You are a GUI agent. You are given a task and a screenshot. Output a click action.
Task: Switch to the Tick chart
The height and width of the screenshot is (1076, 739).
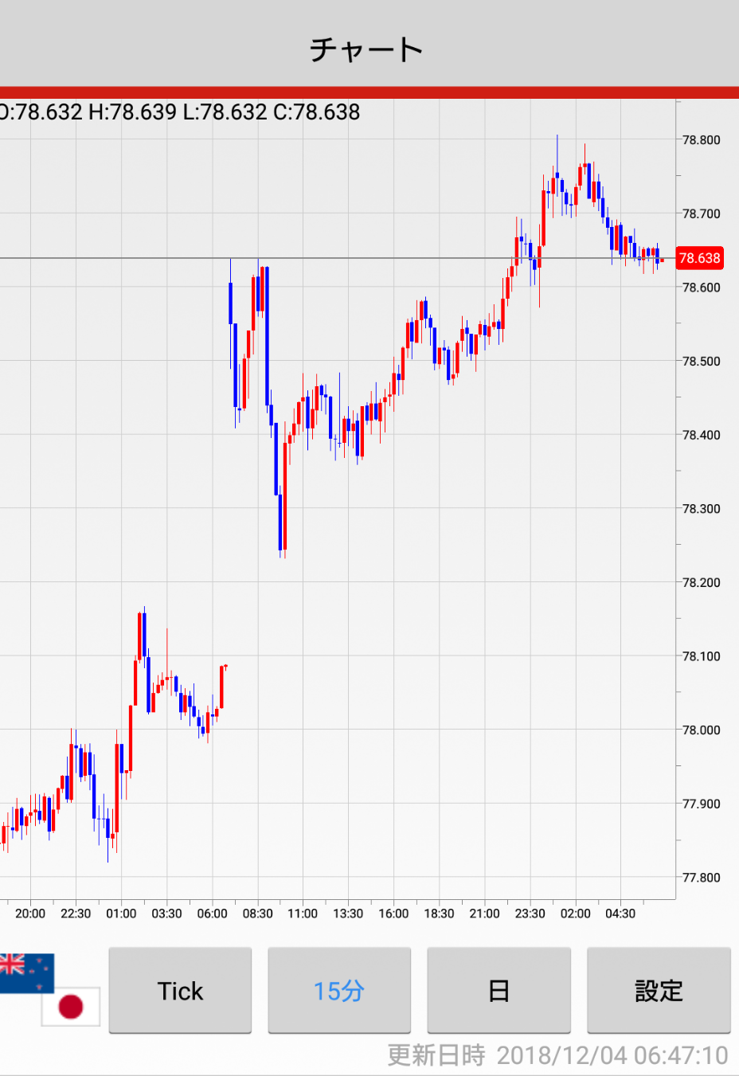click(180, 990)
